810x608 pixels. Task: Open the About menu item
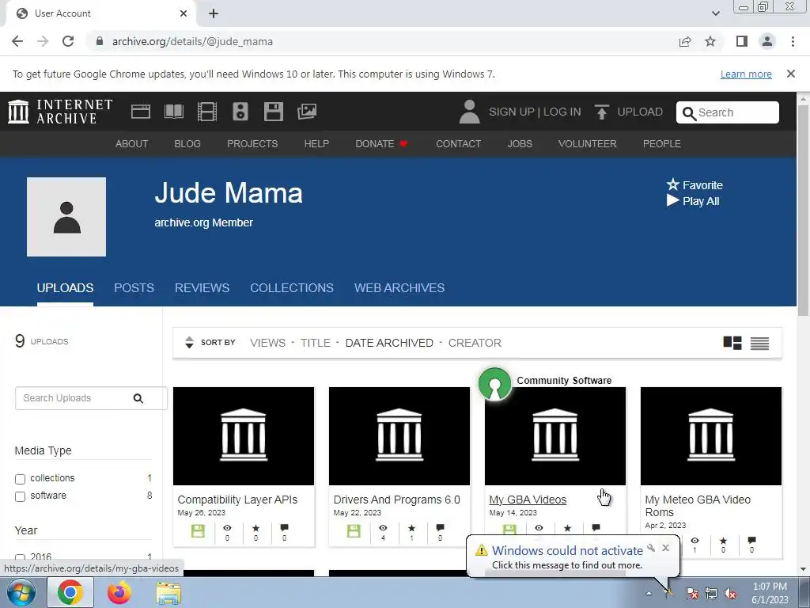pyautogui.click(x=132, y=144)
